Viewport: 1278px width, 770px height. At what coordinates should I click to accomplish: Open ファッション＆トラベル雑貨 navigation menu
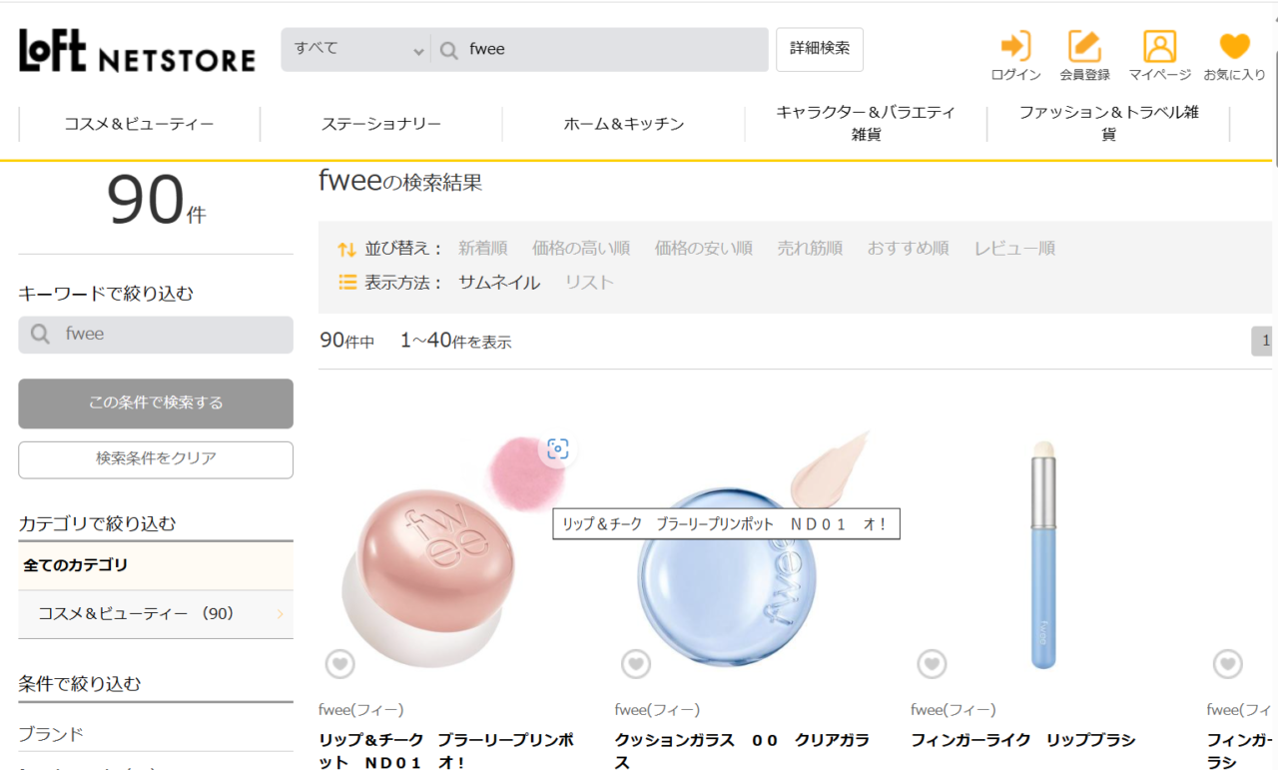pos(1108,123)
